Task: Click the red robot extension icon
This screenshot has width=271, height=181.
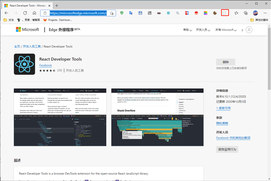Action: coord(196,13)
